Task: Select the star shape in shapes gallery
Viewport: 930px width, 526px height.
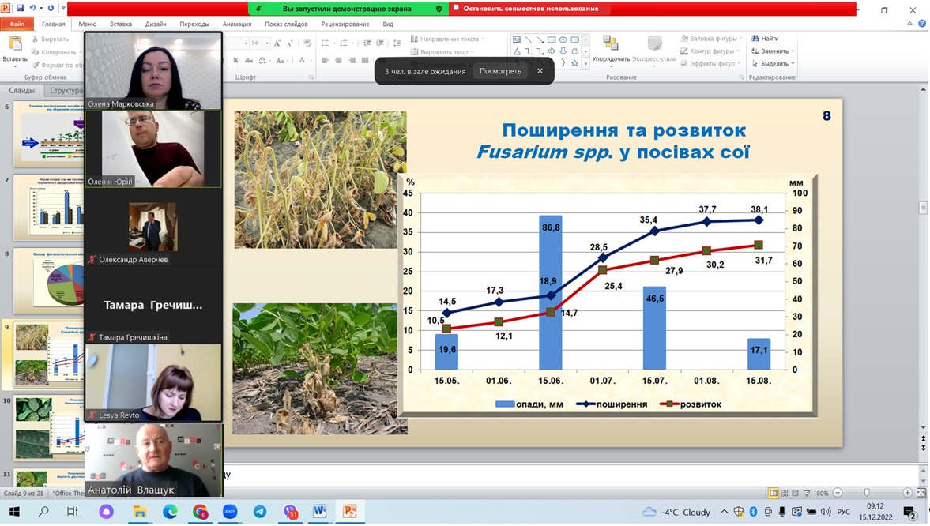Action: tap(574, 63)
